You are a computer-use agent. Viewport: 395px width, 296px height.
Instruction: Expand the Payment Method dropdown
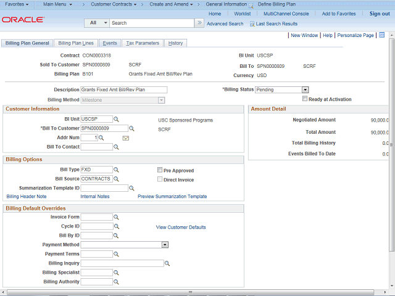point(165,245)
